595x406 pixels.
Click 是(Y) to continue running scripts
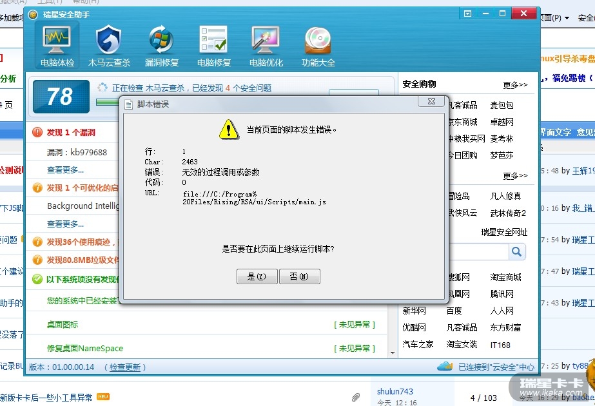pos(257,276)
